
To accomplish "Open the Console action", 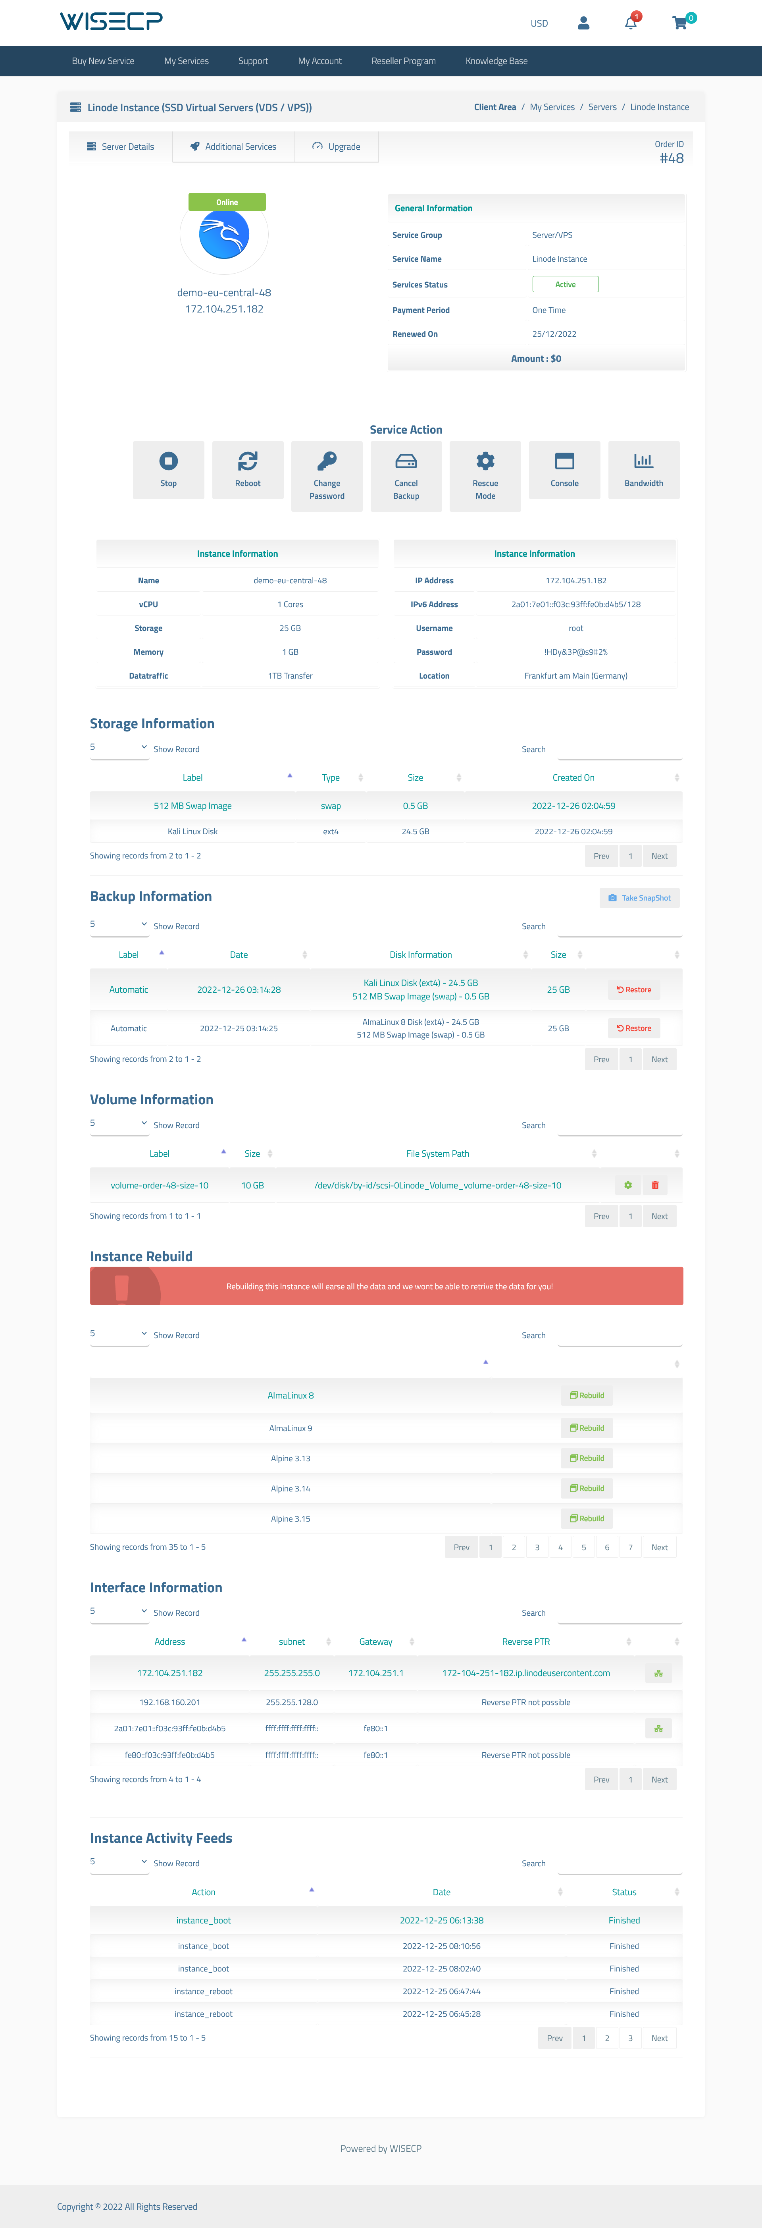I will point(565,471).
